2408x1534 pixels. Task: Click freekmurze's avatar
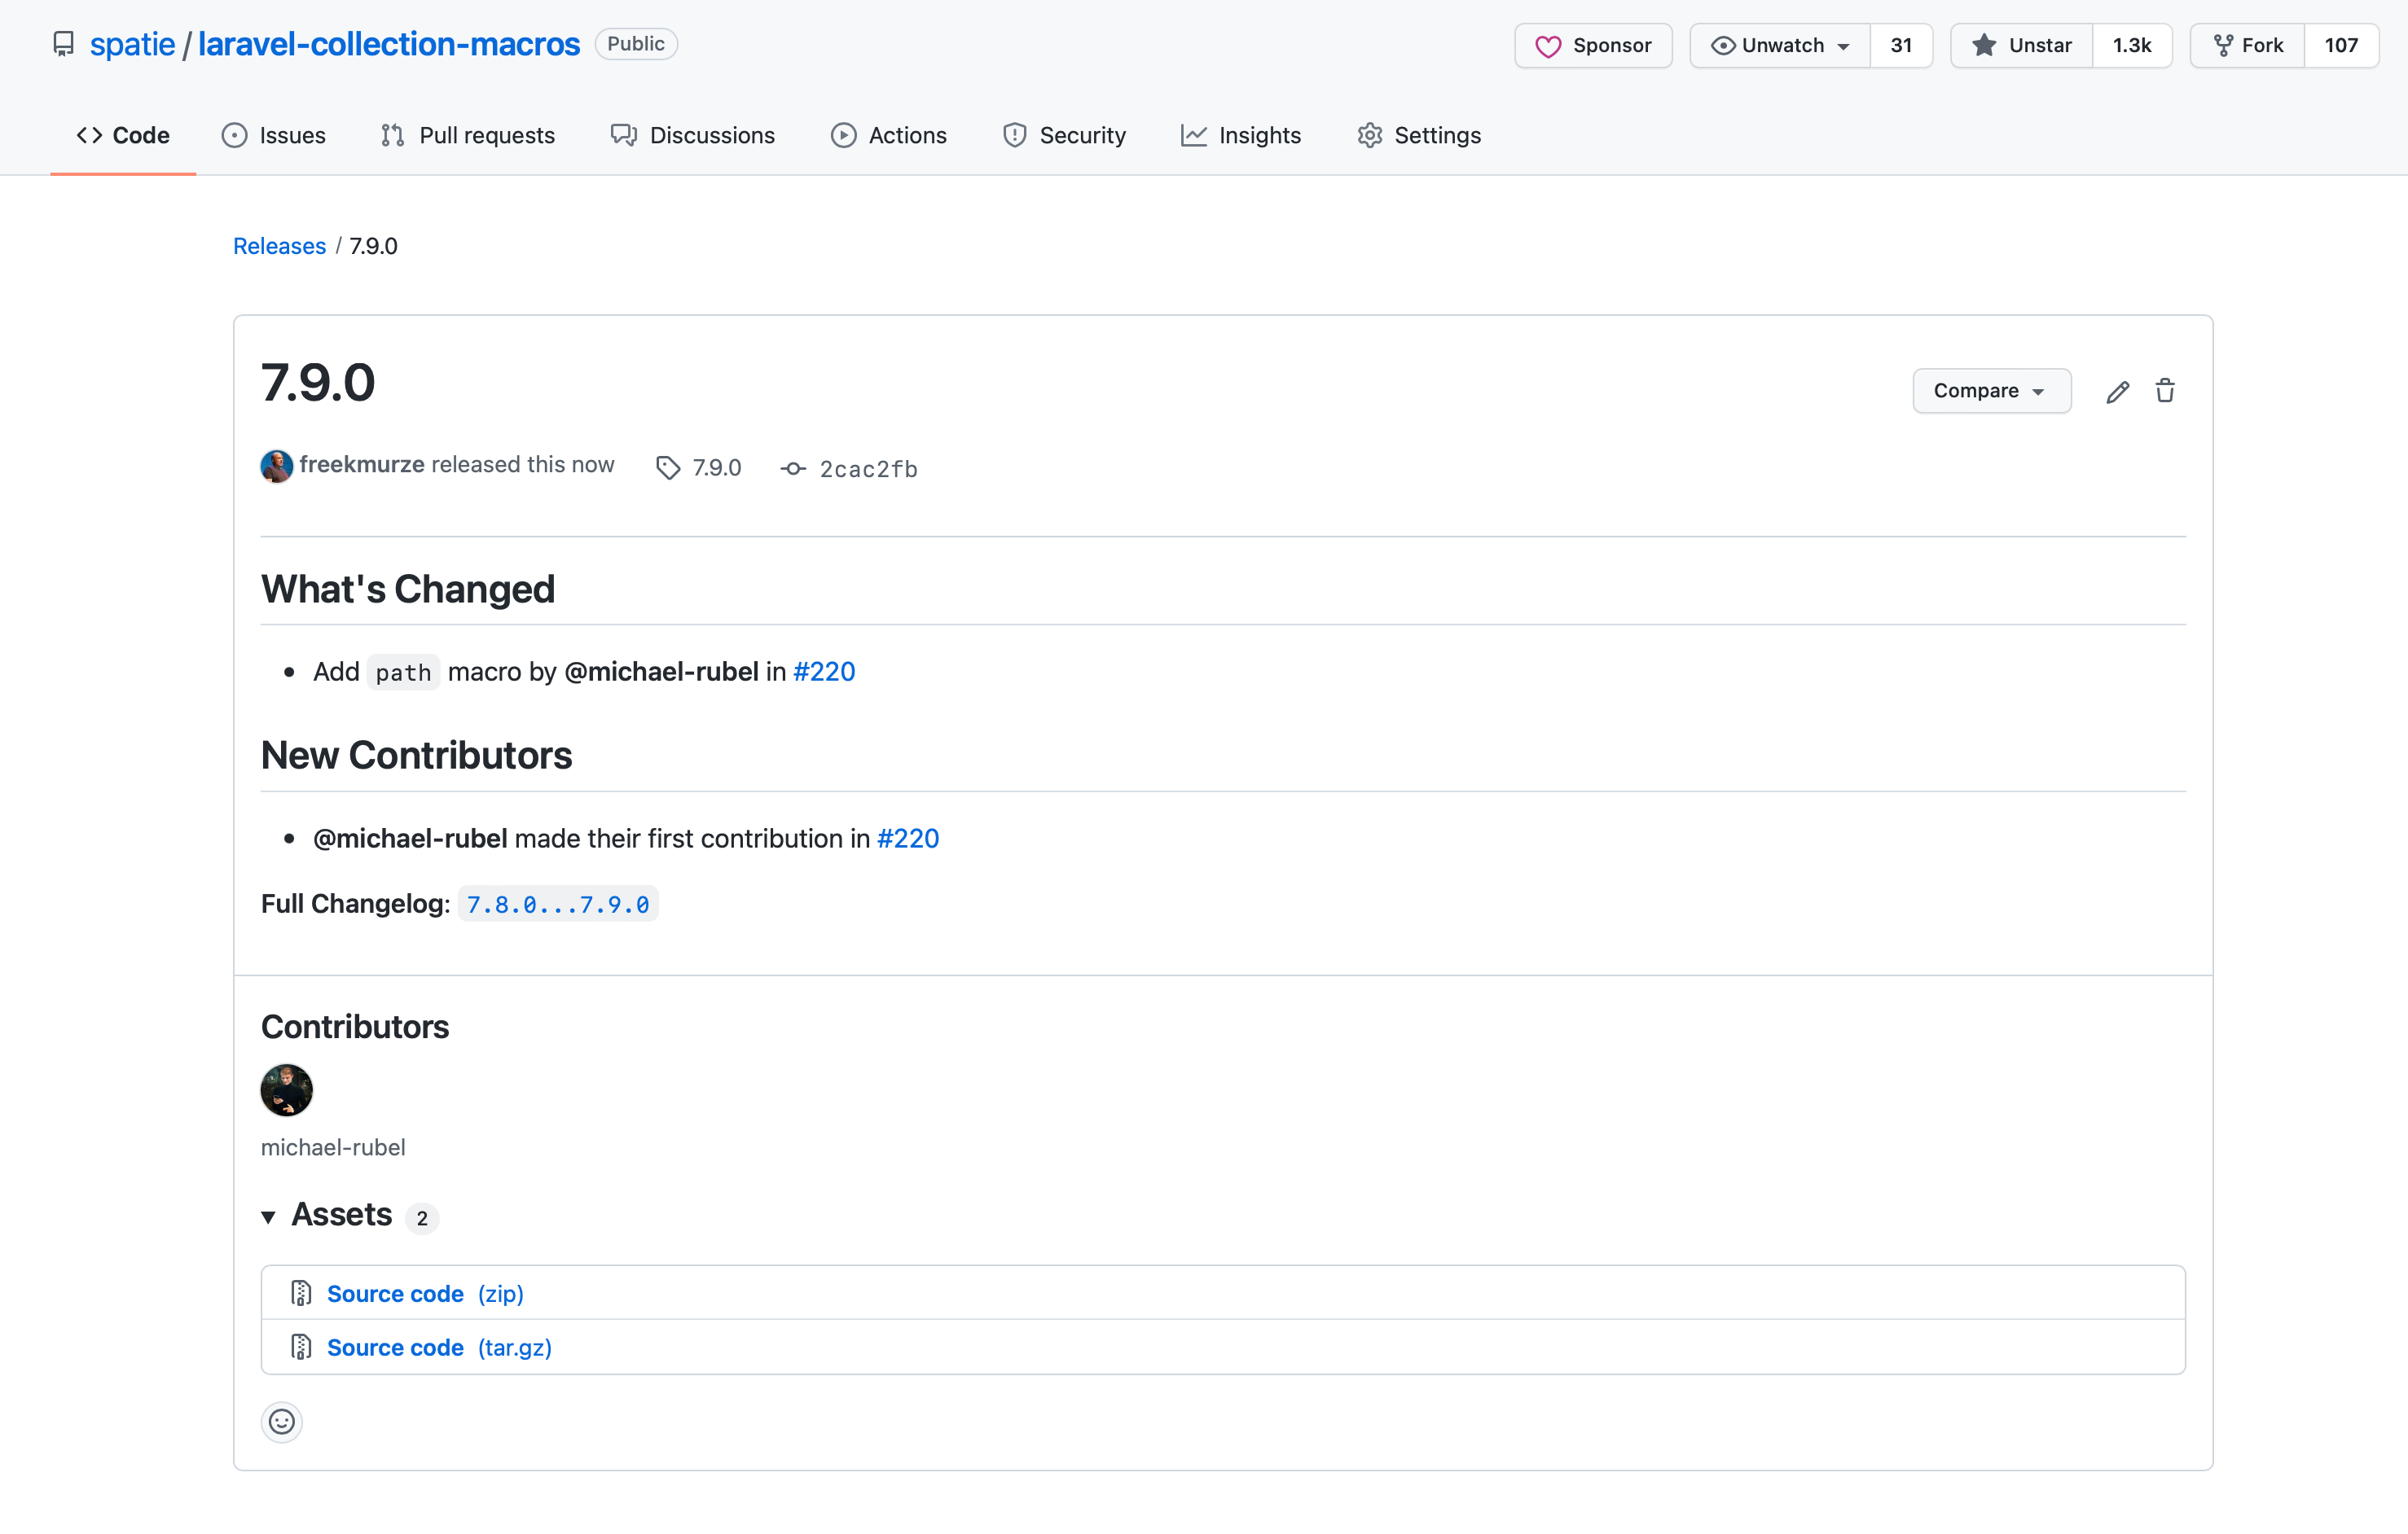pyautogui.click(x=276, y=466)
